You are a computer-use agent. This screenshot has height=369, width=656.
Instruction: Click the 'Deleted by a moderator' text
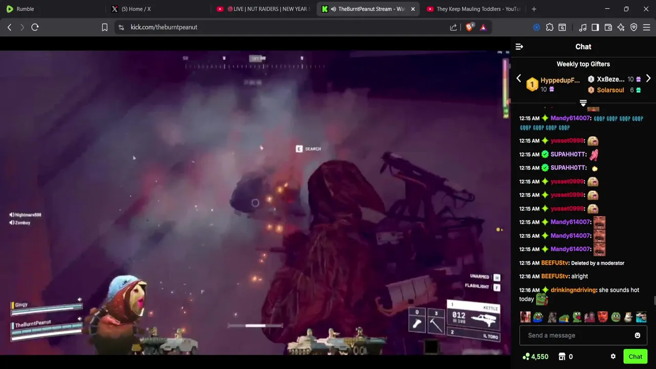[x=598, y=263]
